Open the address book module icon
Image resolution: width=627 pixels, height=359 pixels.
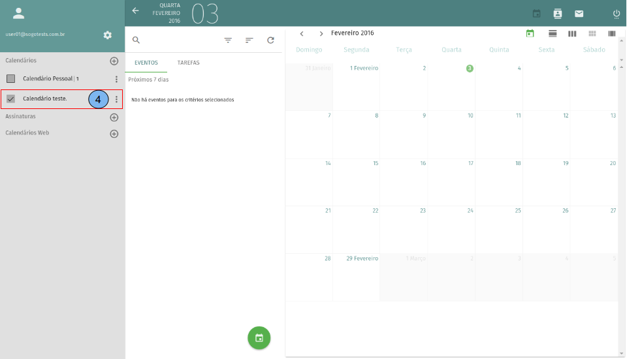(x=558, y=14)
